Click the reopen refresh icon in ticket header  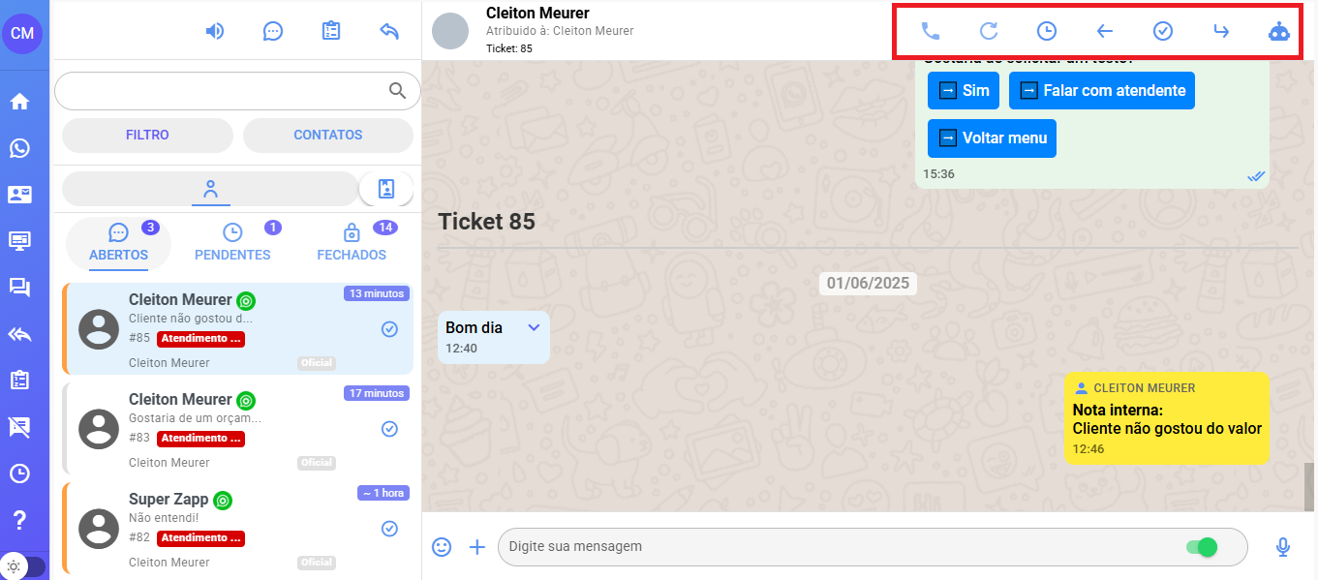point(989,31)
